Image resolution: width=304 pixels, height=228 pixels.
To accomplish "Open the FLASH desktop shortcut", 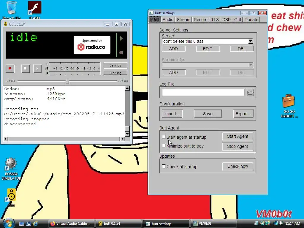I will point(34,10).
